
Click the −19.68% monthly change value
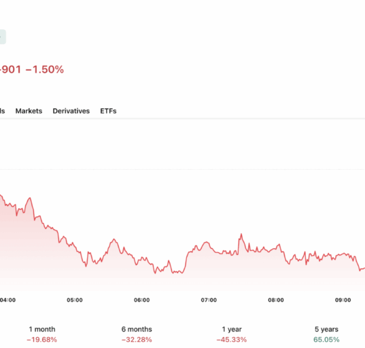42,340
